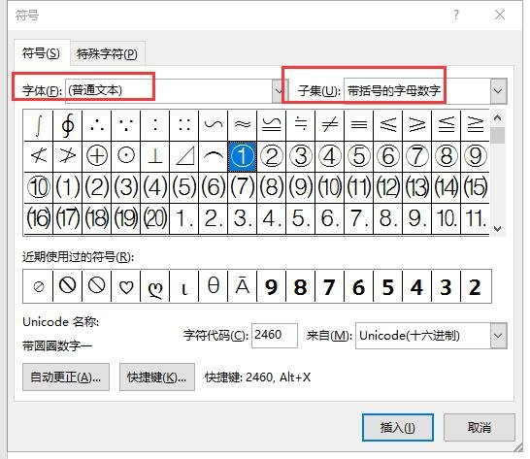Choose the parenthesized (15) symbol
This screenshot has width=530, height=459.
(x=475, y=187)
